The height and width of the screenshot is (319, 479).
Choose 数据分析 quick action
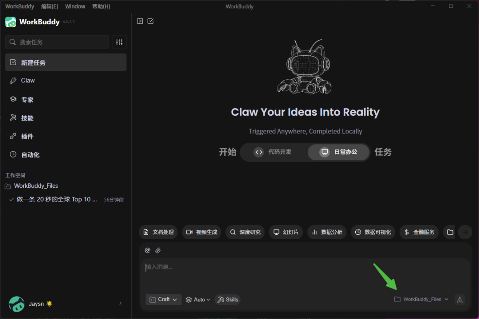click(327, 232)
